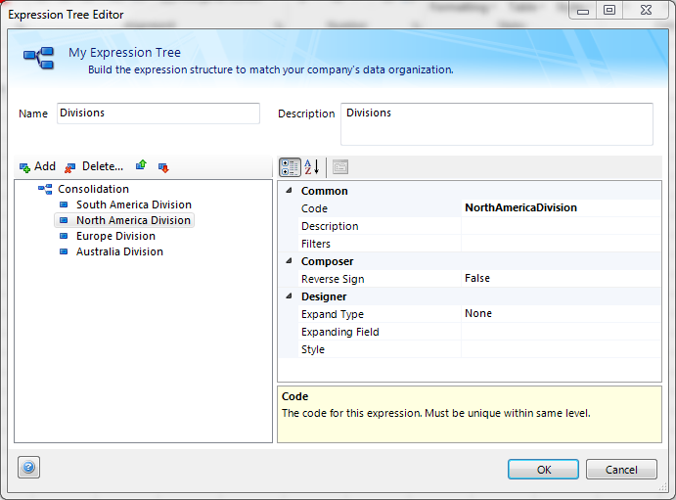The height and width of the screenshot is (500, 676).
Task: Maximize the Expression Tree Editor window
Action: pyautogui.click(x=609, y=11)
